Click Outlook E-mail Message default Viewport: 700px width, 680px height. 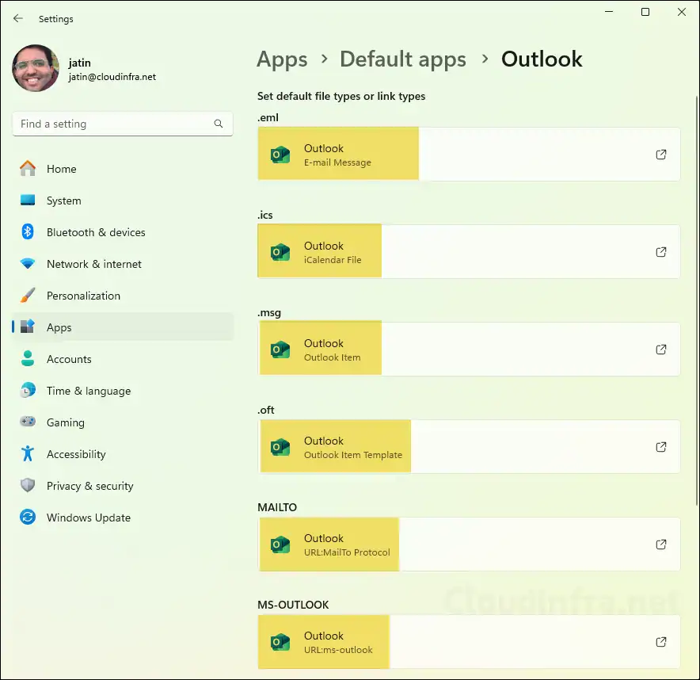tap(469, 154)
